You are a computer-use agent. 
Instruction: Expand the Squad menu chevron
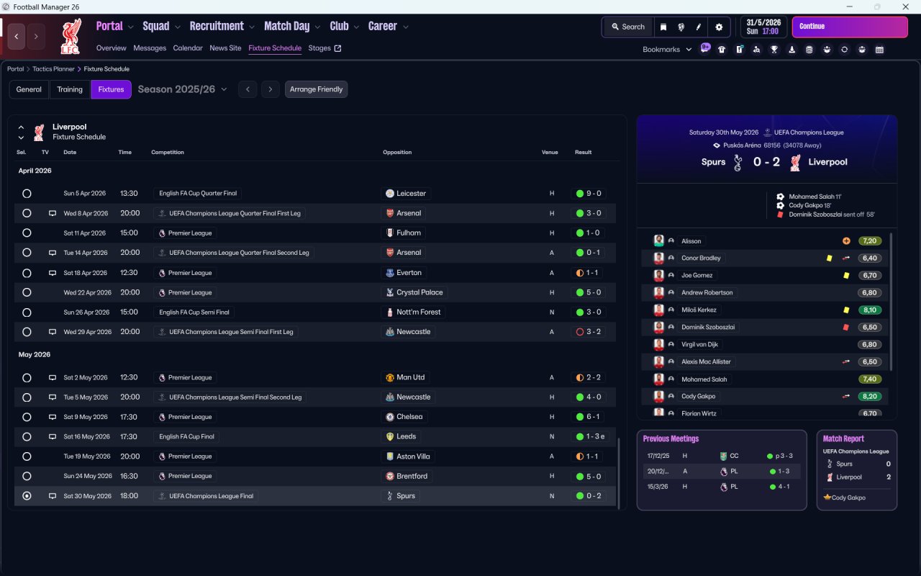[178, 27]
